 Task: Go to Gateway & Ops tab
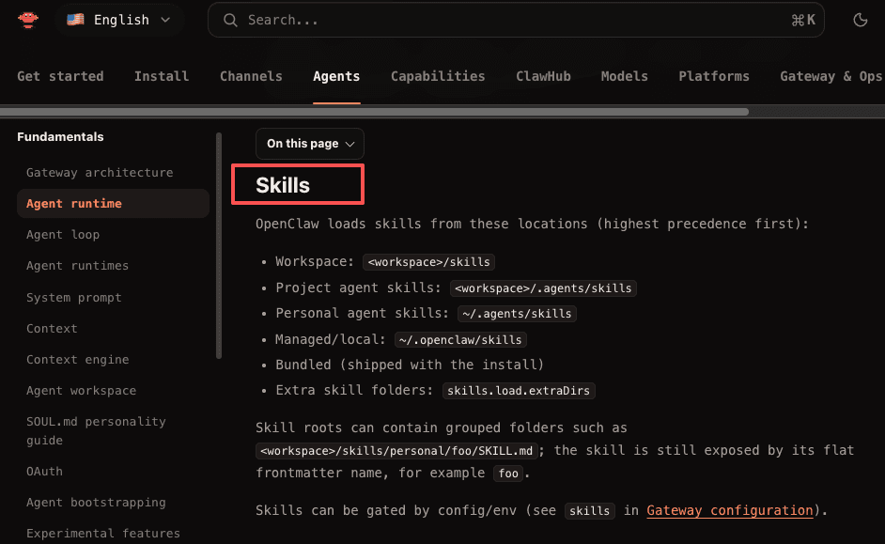tap(831, 76)
